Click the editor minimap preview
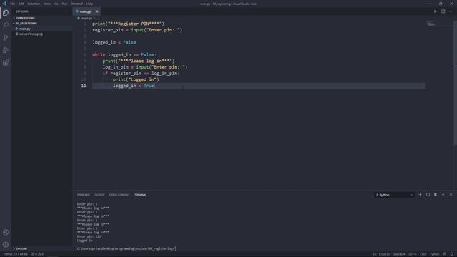The image size is (457, 257). [431, 24]
